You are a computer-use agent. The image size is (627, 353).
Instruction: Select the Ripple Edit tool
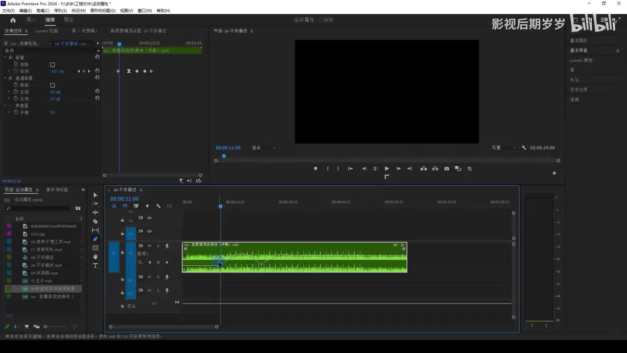click(x=95, y=213)
